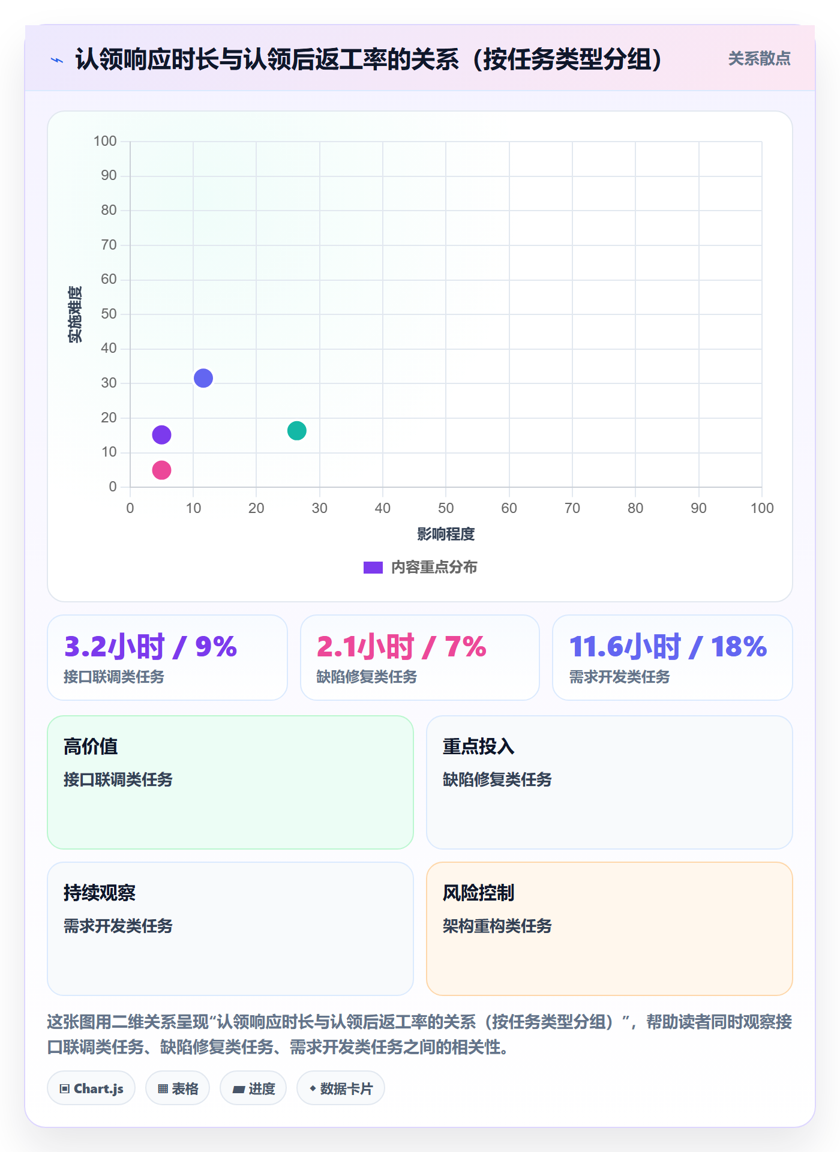Click 需求开发类任务 in the 持续观察 card

(x=118, y=926)
